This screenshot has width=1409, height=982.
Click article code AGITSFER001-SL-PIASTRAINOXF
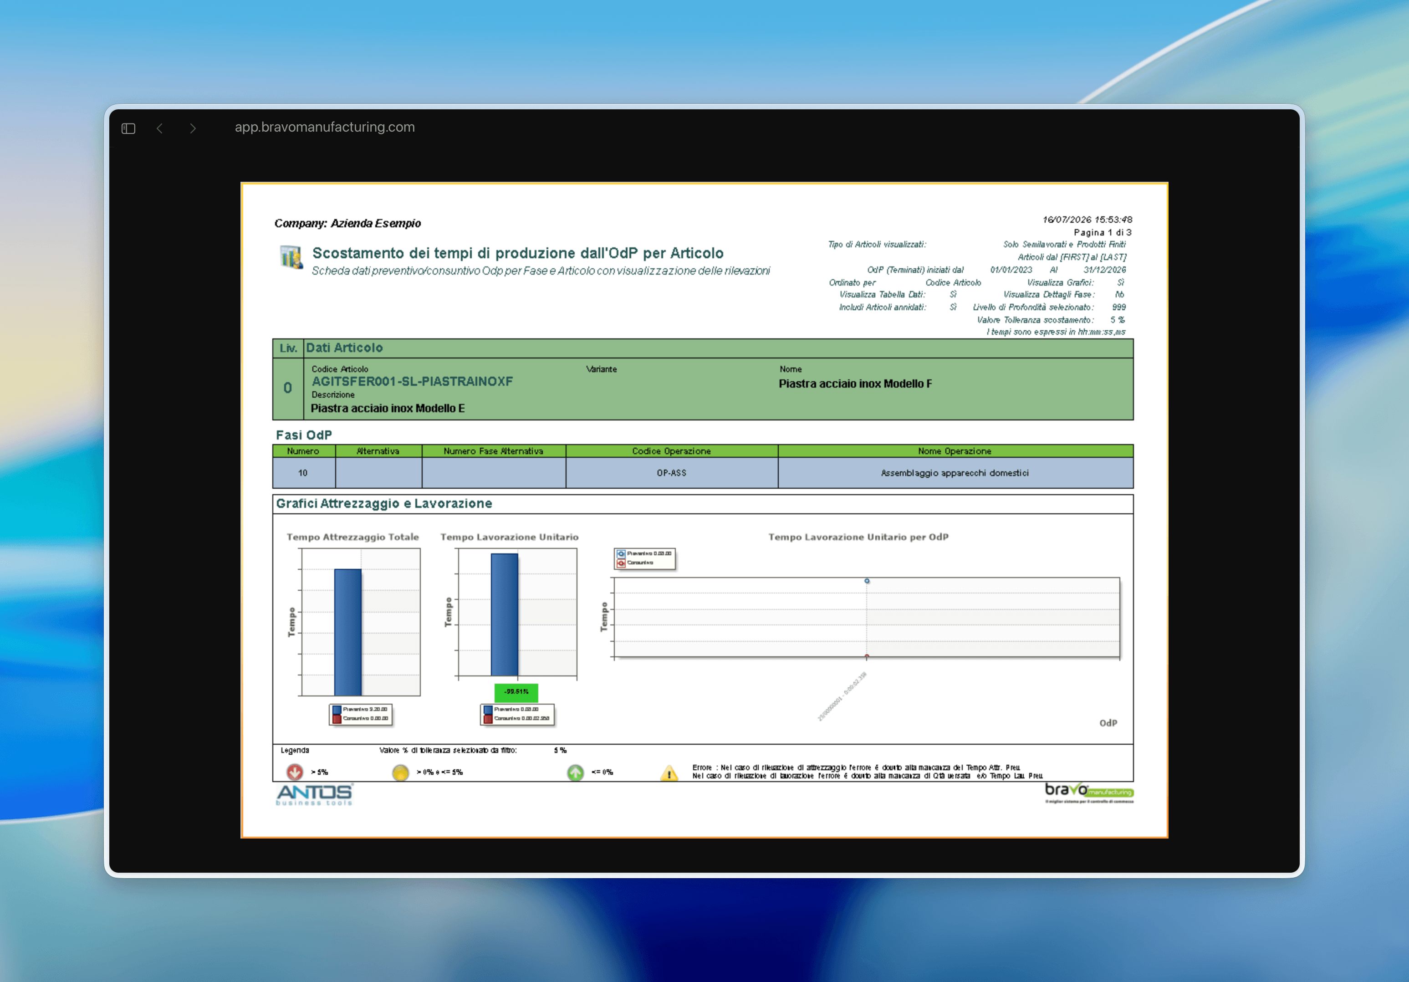point(412,381)
